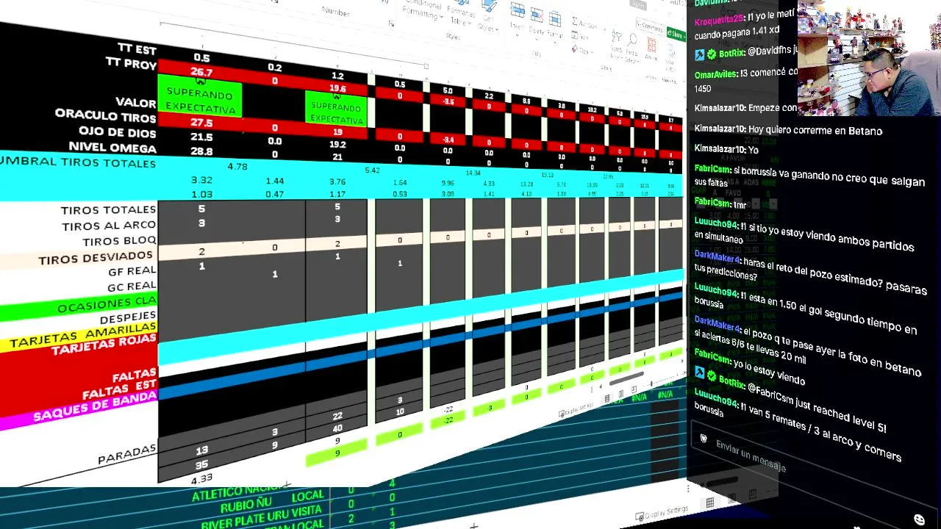This screenshot has height=529, width=941.
Task: Open the Cell Styles gallery
Action: tap(487, 16)
